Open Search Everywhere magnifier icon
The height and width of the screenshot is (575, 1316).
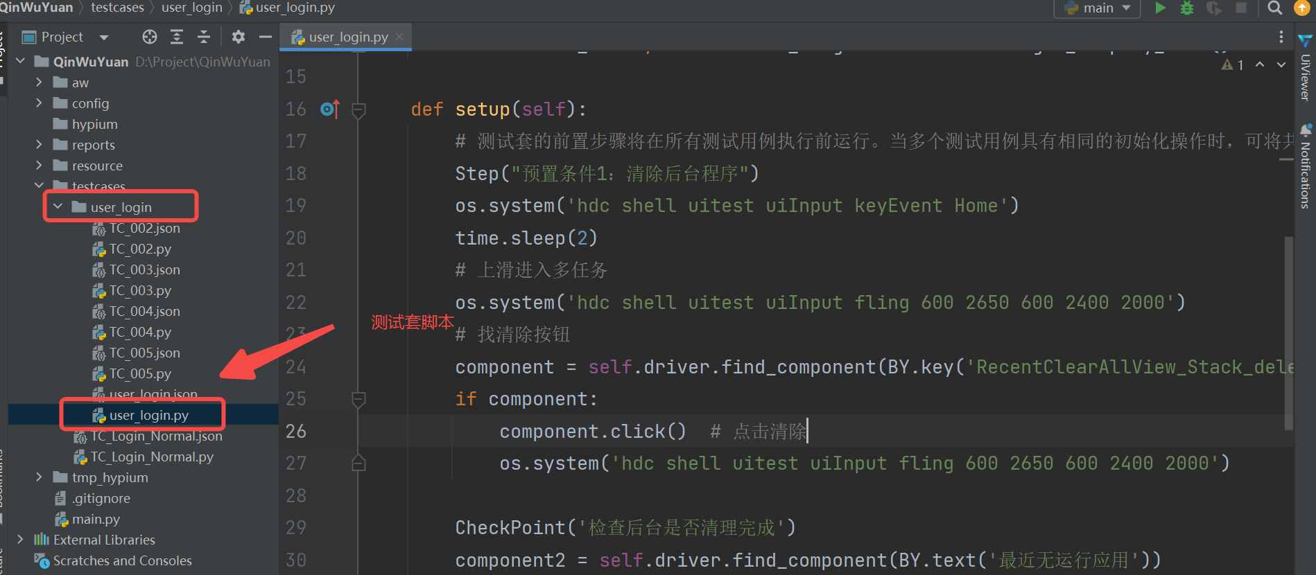pos(1274,8)
